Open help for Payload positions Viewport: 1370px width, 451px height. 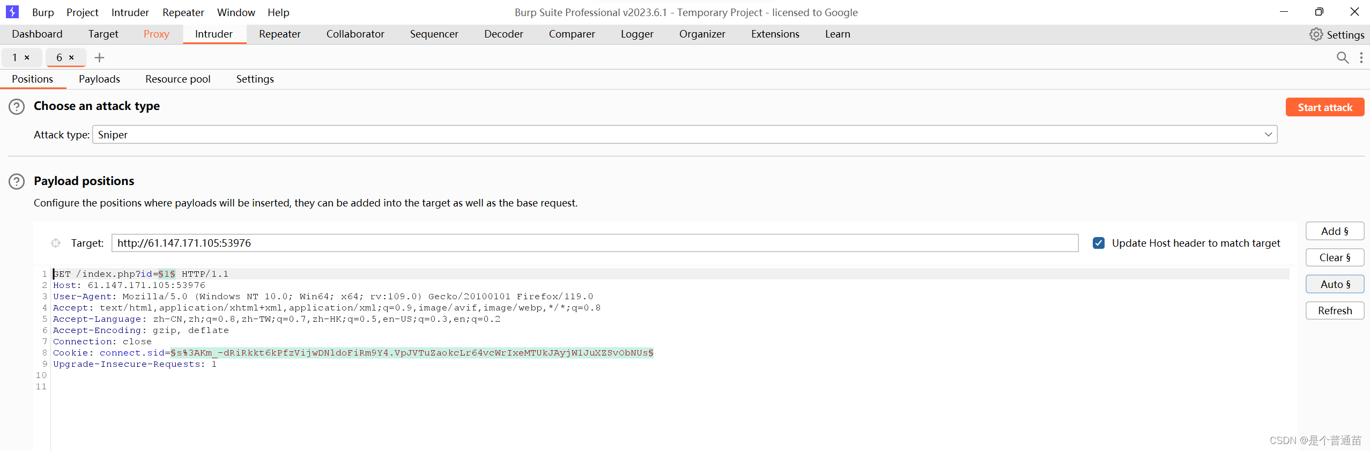pos(17,182)
